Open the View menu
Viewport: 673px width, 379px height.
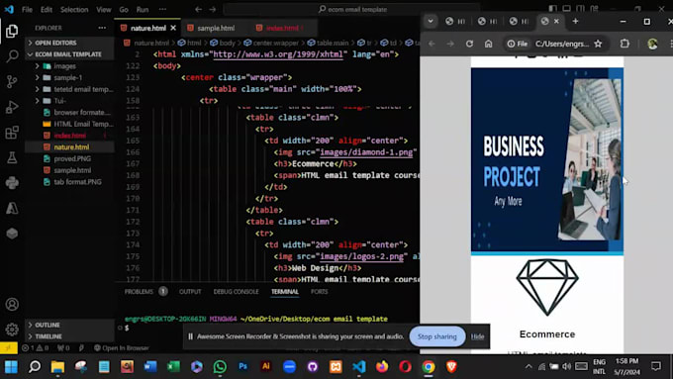tap(104, 10)
